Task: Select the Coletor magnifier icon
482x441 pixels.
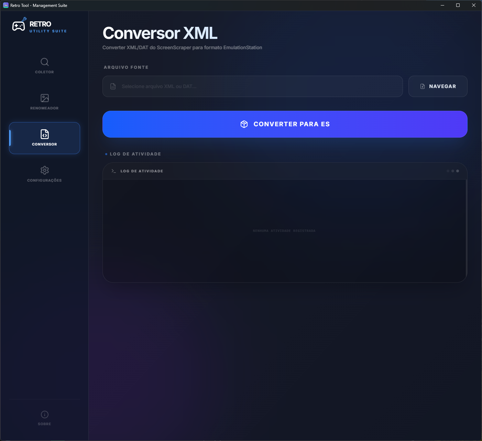Action: (x=44, y=62)
